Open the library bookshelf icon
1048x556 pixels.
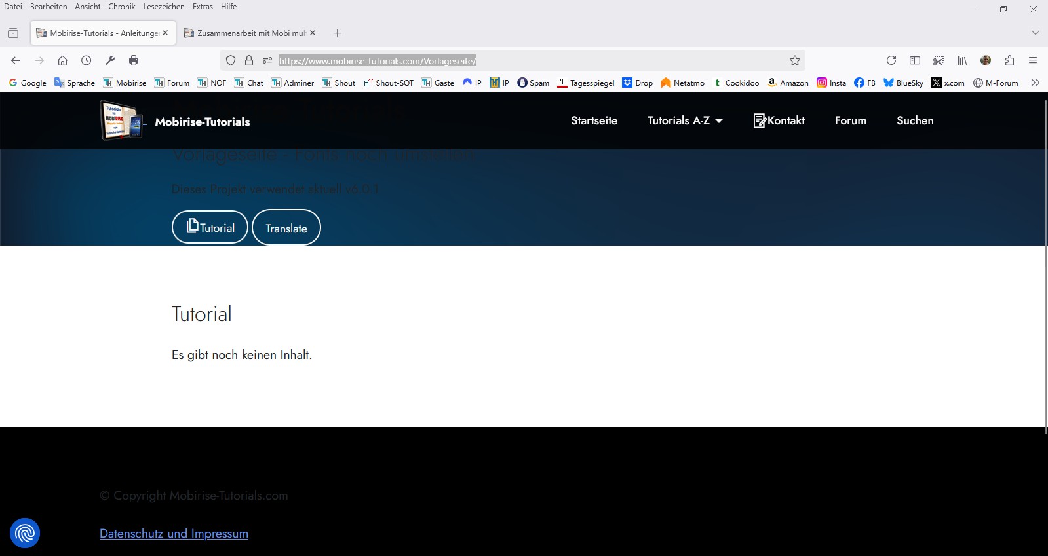[x=962, y=60]
